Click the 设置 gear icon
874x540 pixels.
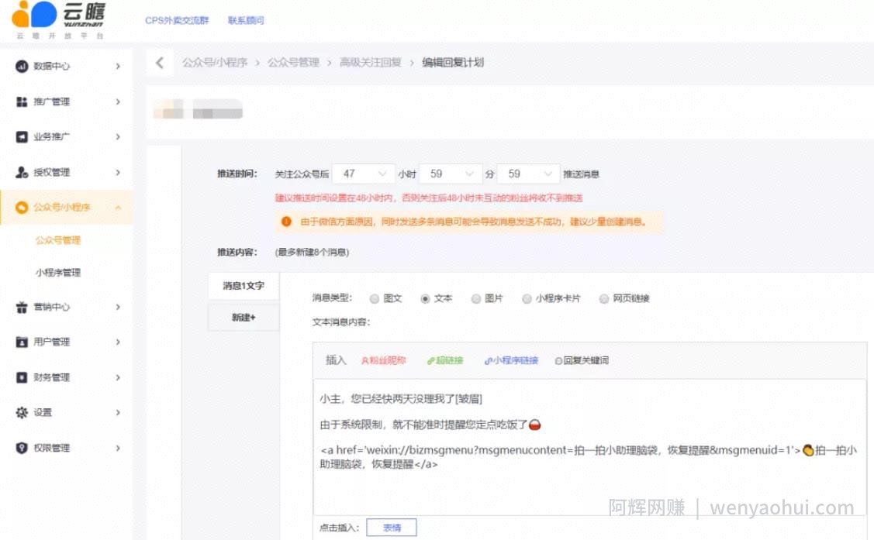pos(22,412)
